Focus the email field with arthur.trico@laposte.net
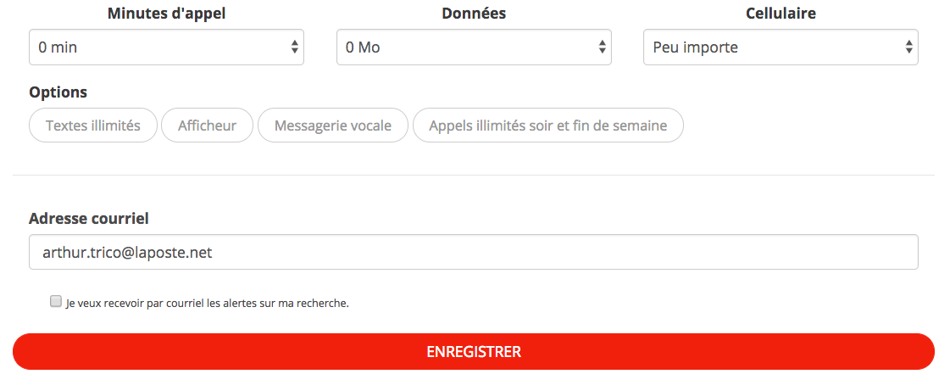 pos(474,252)
